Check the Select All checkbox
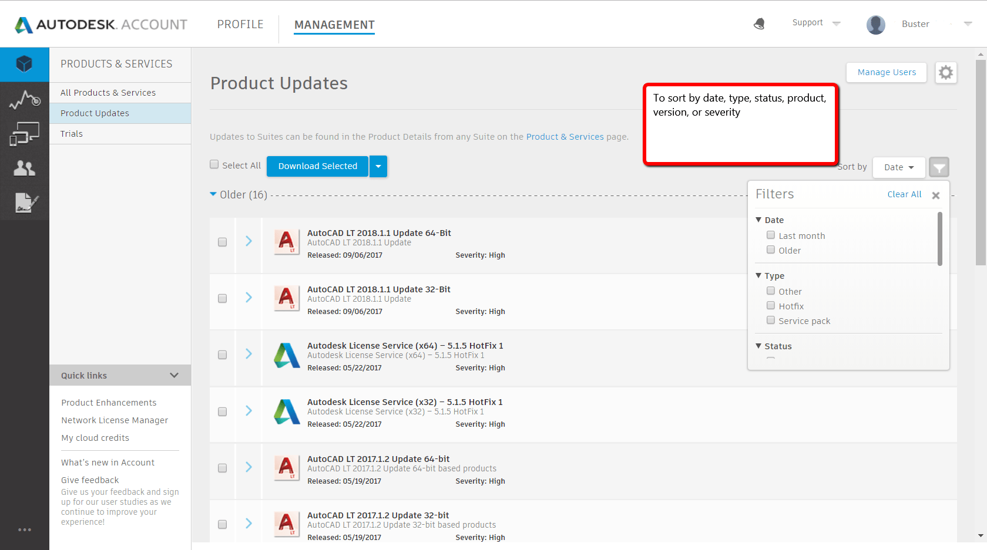This screenshot has width=987, height=550. [x=214, y=164]
